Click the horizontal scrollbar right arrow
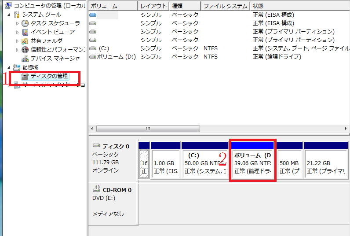 tap(346, 129)
